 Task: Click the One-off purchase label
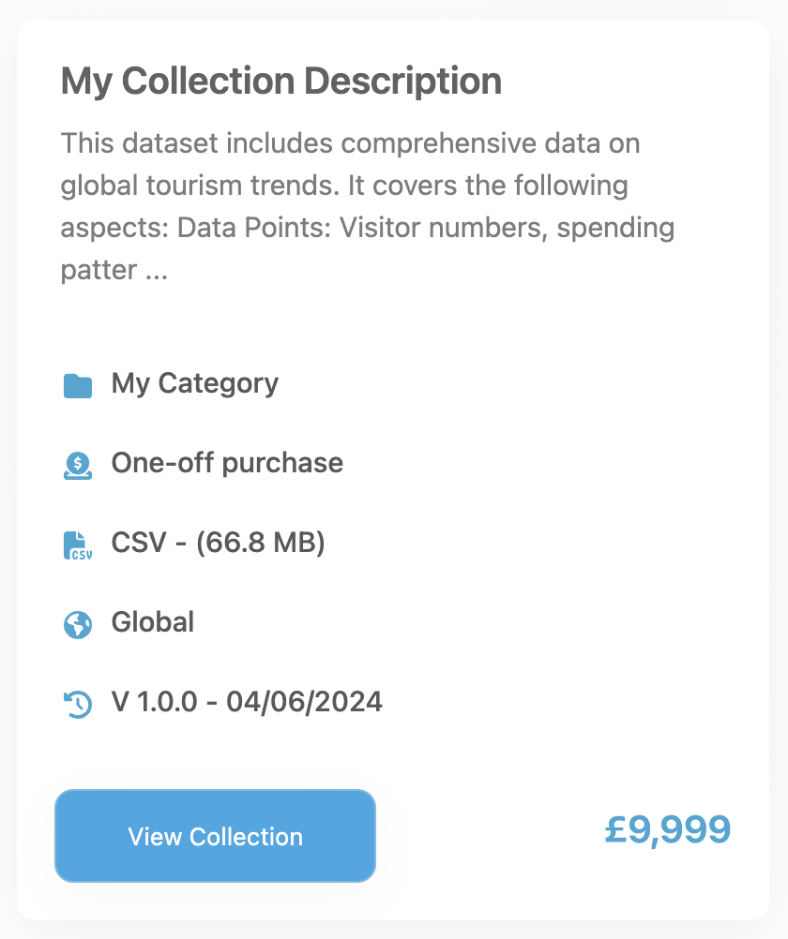227,463
